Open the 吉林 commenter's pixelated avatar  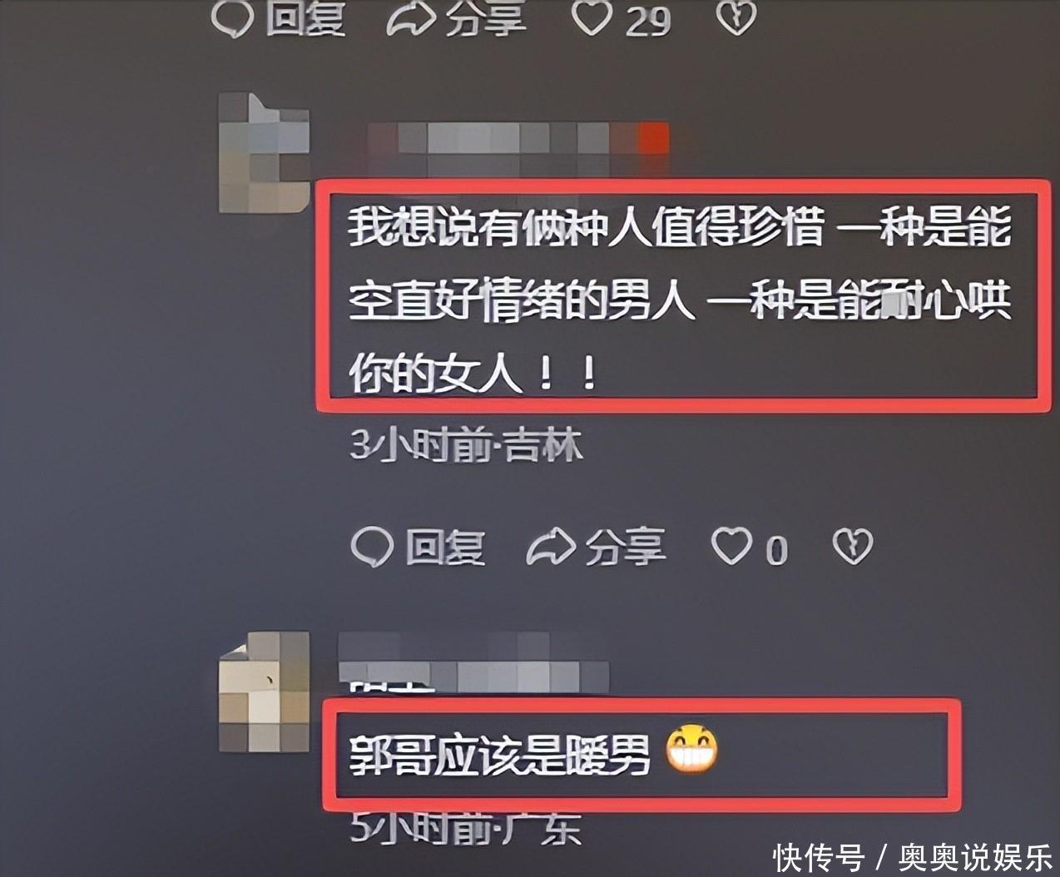(x=264, y=153)
